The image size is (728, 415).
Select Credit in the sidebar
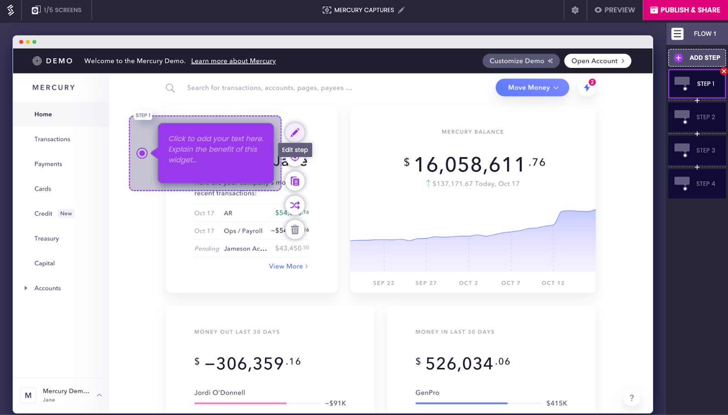43,214
